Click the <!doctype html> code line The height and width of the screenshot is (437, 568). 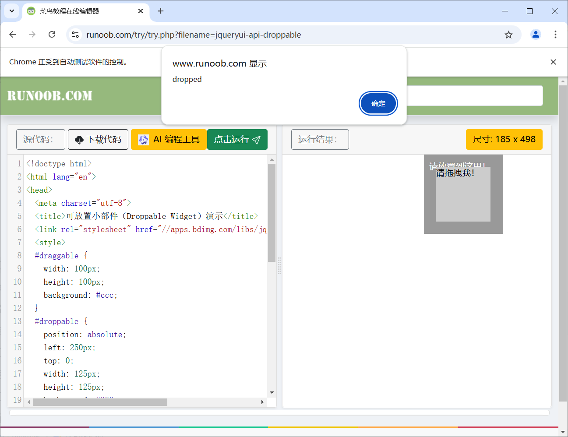(59, 164)
